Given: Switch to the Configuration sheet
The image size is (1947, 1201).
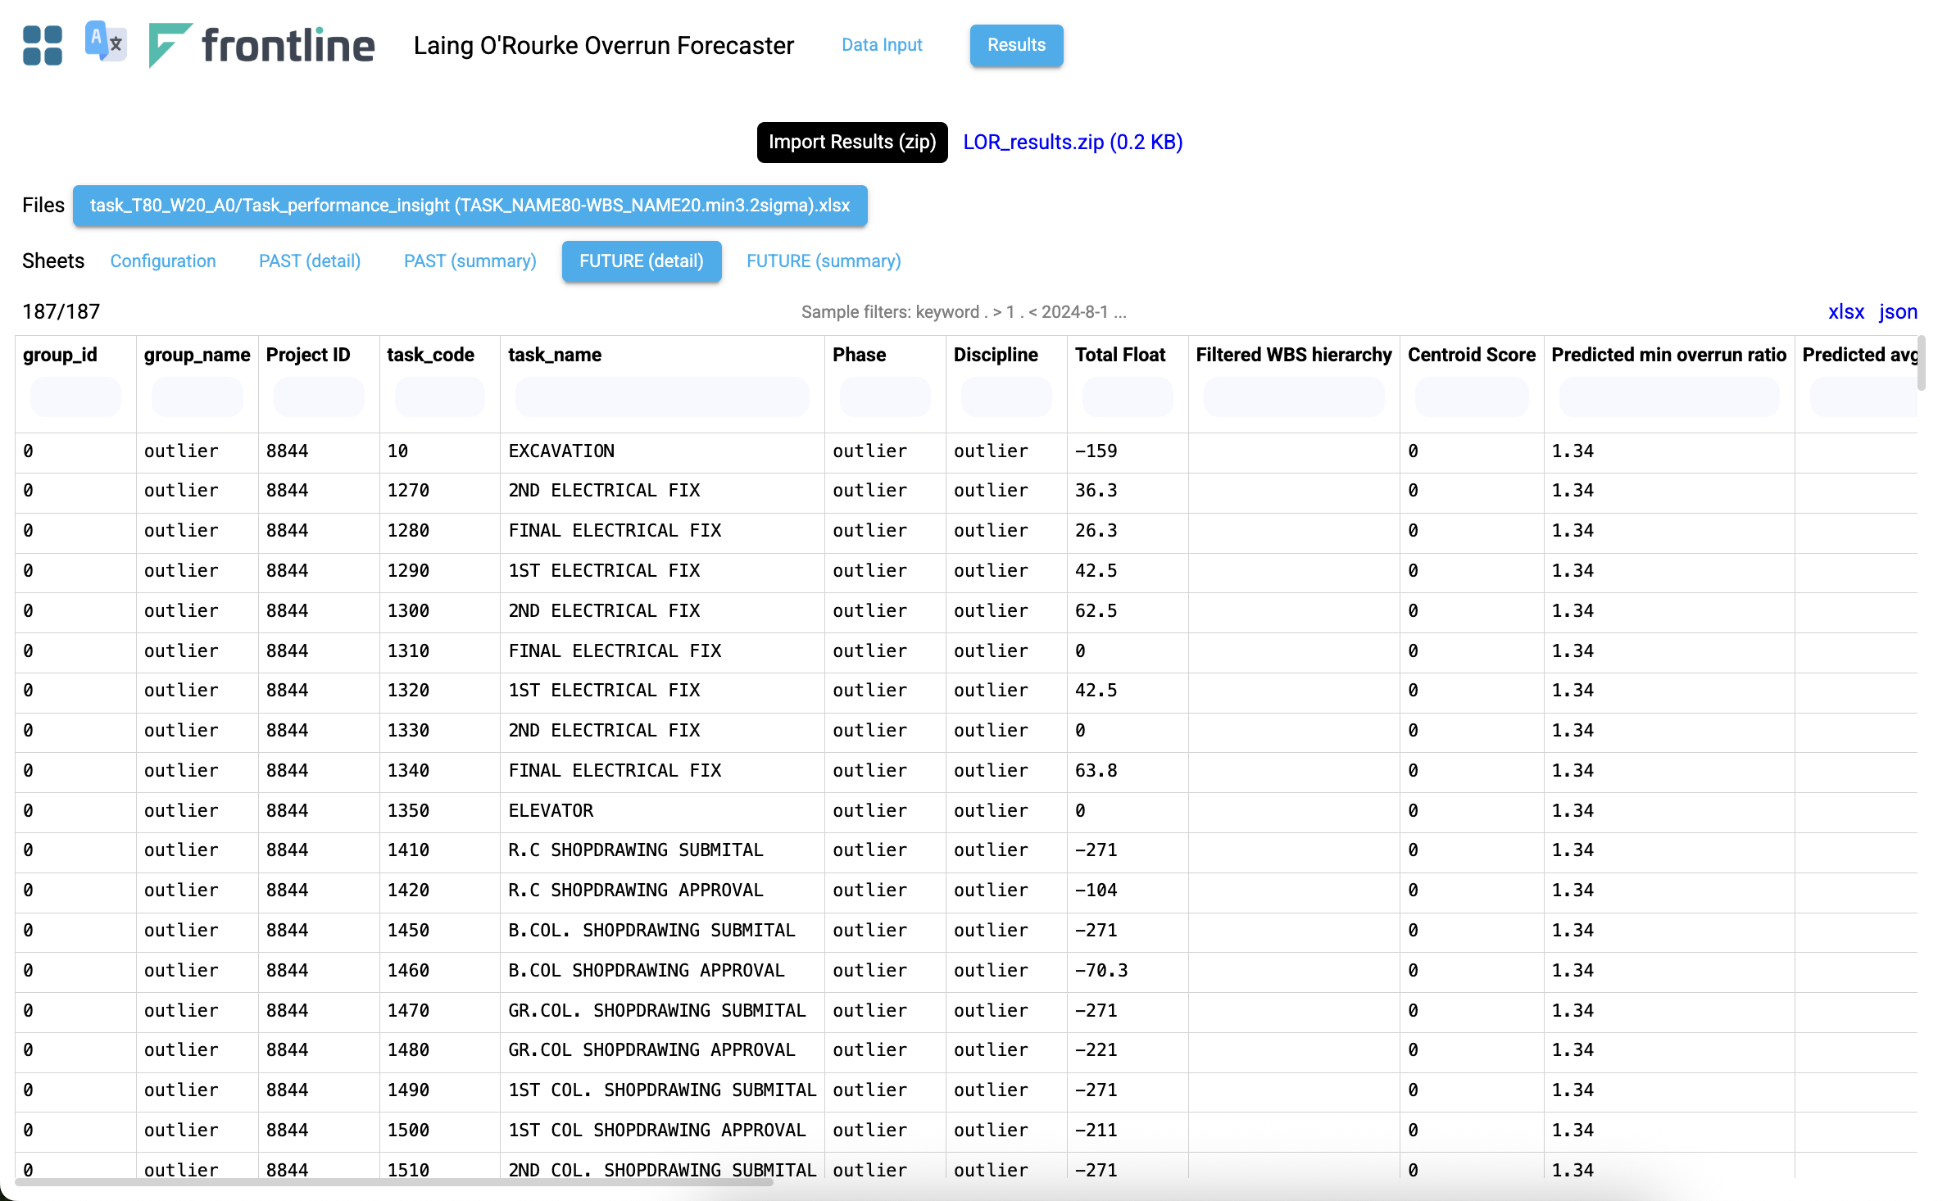Looking at the screenshot, I should tap(163, 261).
